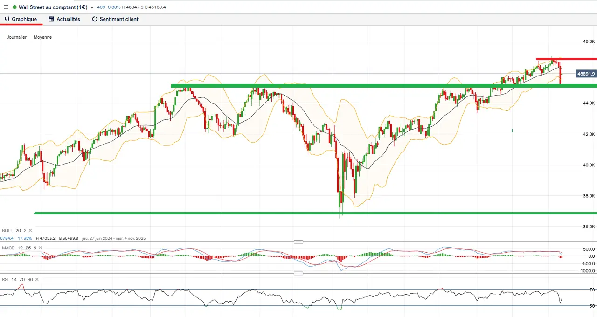Expand the Wall Street instrument dropdown arrow
The height and width of the screenshot is (317, 597).
[x=91, y=7]
